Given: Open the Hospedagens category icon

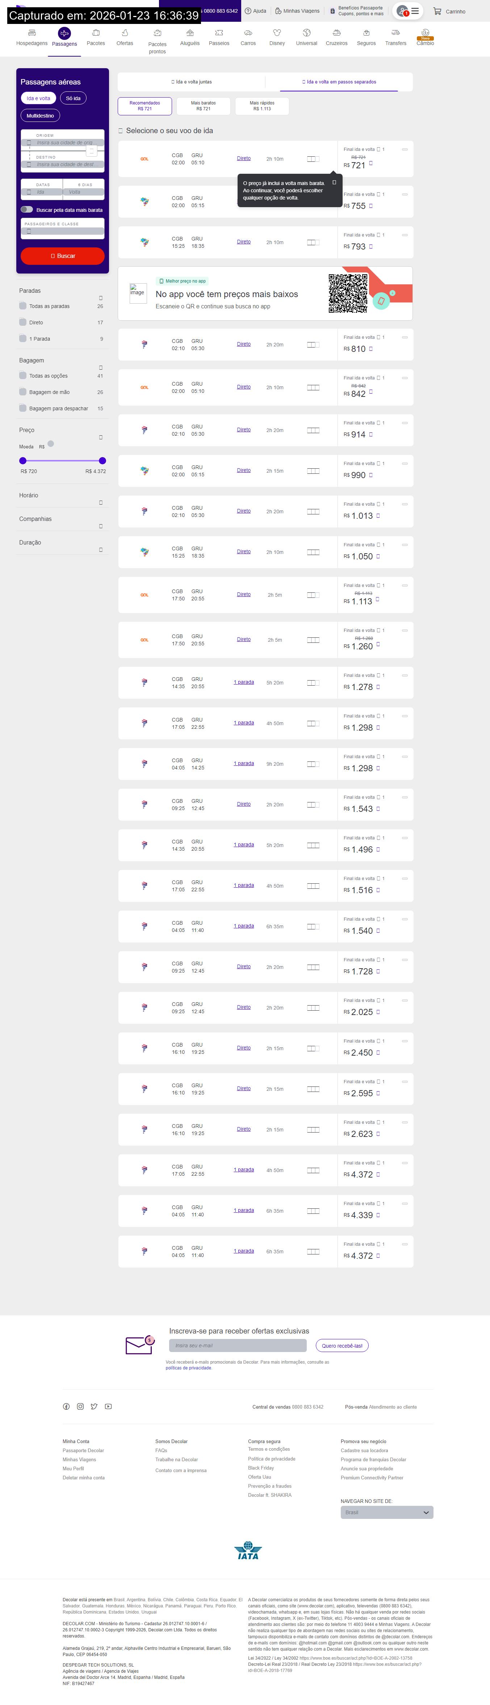Looking at the screenshot, I should point(32,33).
